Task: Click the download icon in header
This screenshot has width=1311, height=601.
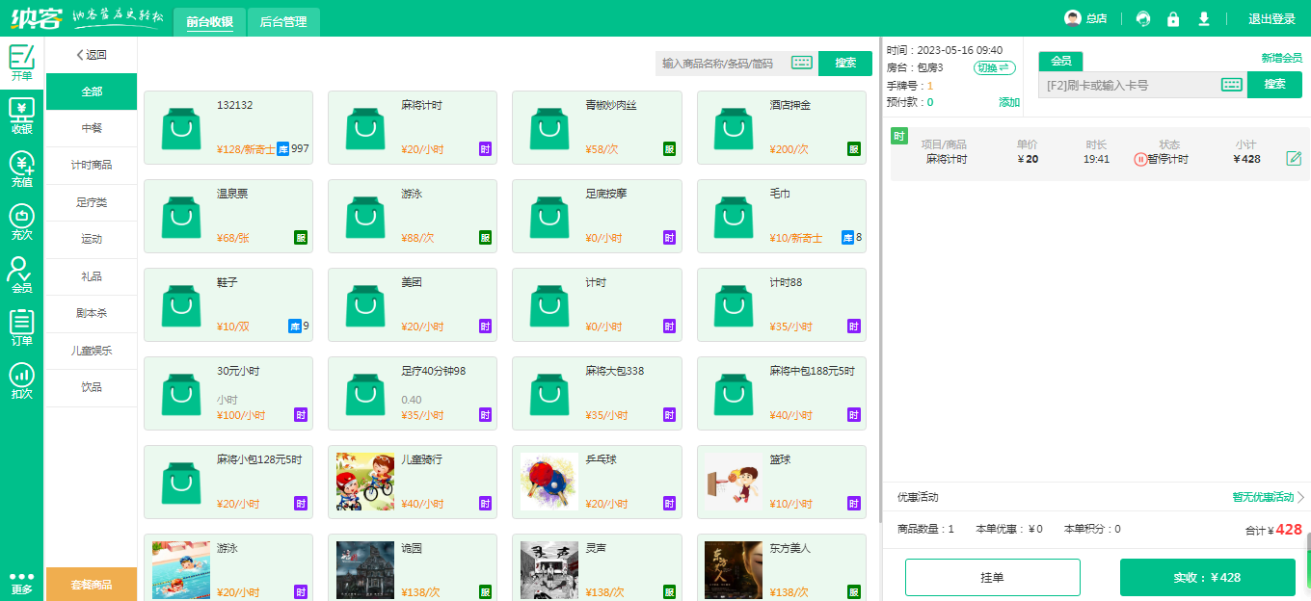Action: pyautogui.click(x=1203, y=18)
